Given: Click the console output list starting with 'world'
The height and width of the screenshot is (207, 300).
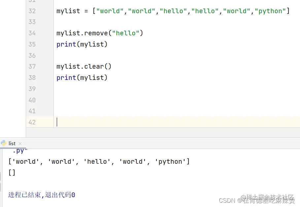Looking at the screenshot, I should coord(99,161).
